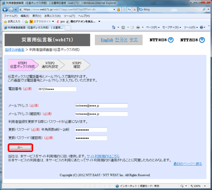Expand the zoom level 100% dropdown

(x=205, y=186)
